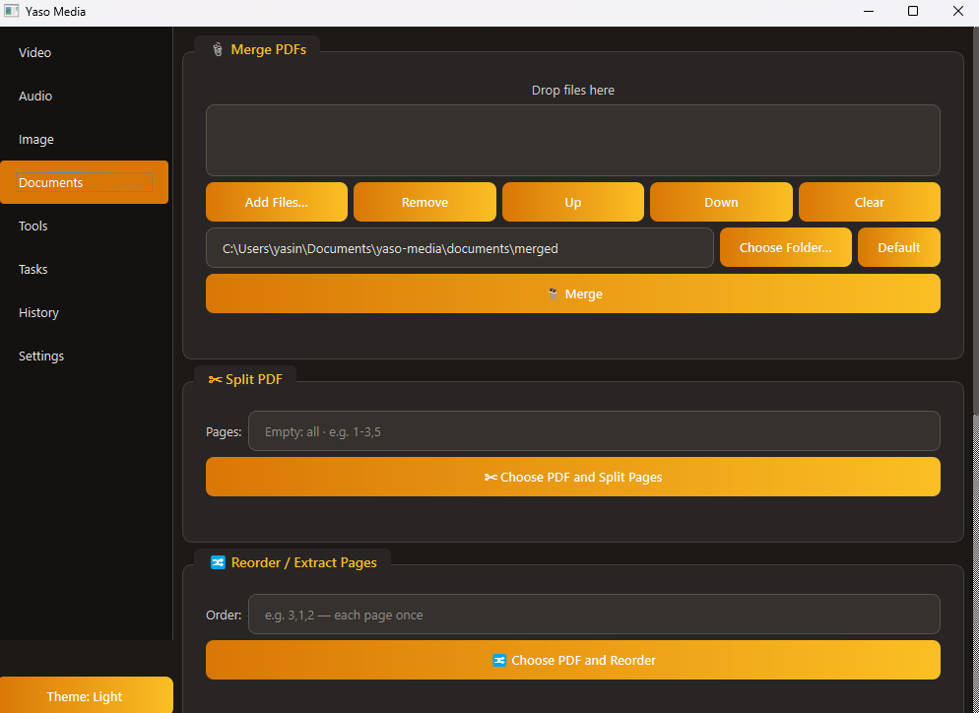Click the Drop files here list area
The width and height of the screenshot is (979, 713).
pos(573,141)
